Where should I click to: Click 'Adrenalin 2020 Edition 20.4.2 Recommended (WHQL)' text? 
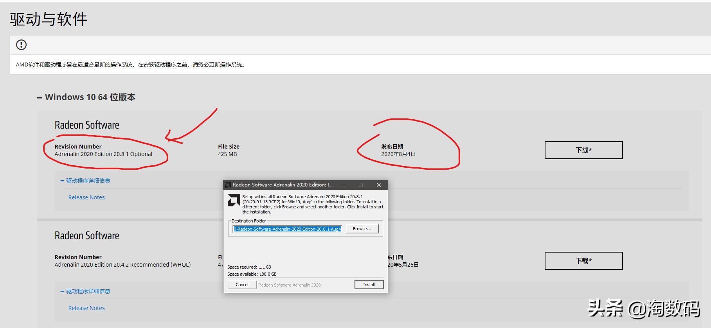(x=122, y=265)
